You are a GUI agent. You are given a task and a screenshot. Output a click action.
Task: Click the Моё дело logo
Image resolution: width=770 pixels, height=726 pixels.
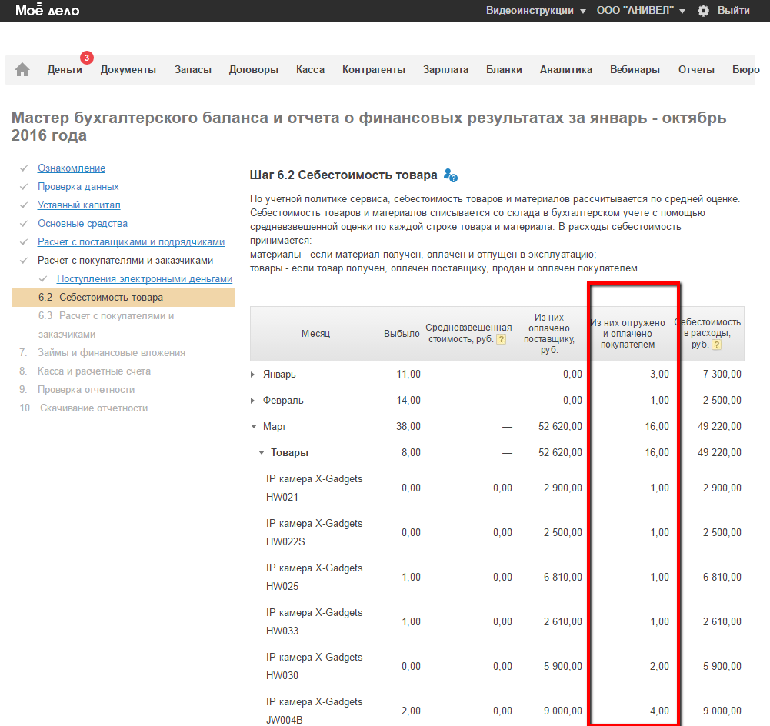pos(47,11)
